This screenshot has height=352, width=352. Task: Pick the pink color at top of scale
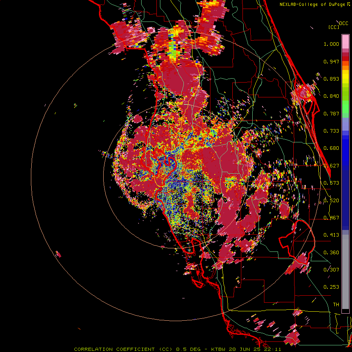pyautogui.click(x=345, y=41)
